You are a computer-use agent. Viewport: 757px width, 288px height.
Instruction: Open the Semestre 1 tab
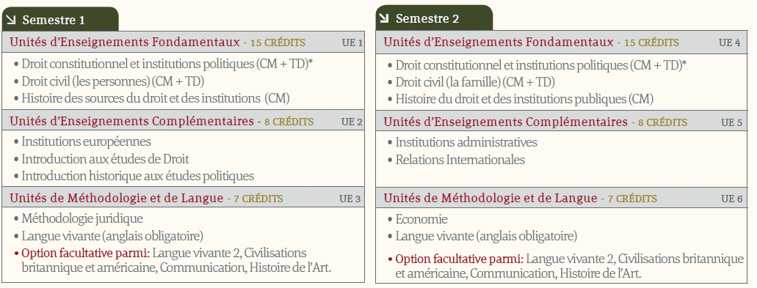pos(60,20)
